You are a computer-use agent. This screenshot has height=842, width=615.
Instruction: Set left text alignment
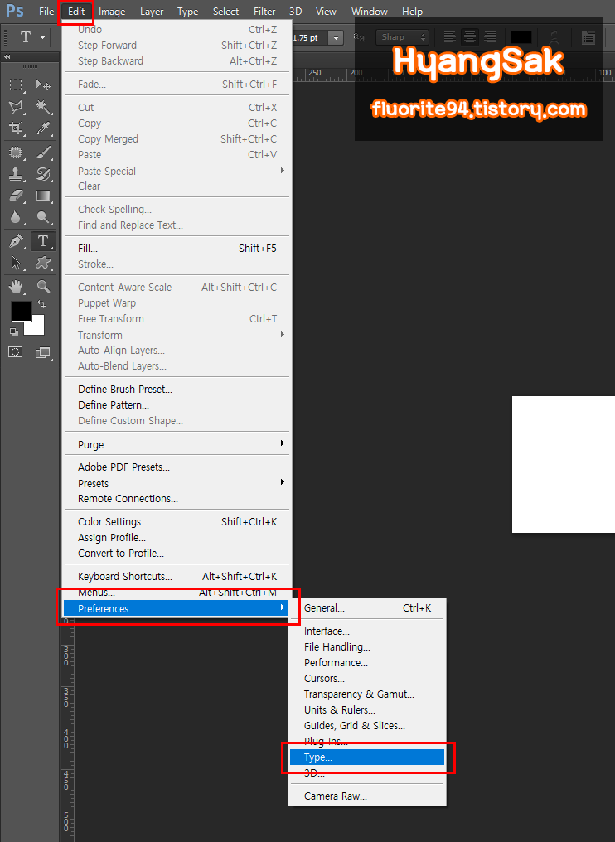pyautogui.click(x=449, y=37)
